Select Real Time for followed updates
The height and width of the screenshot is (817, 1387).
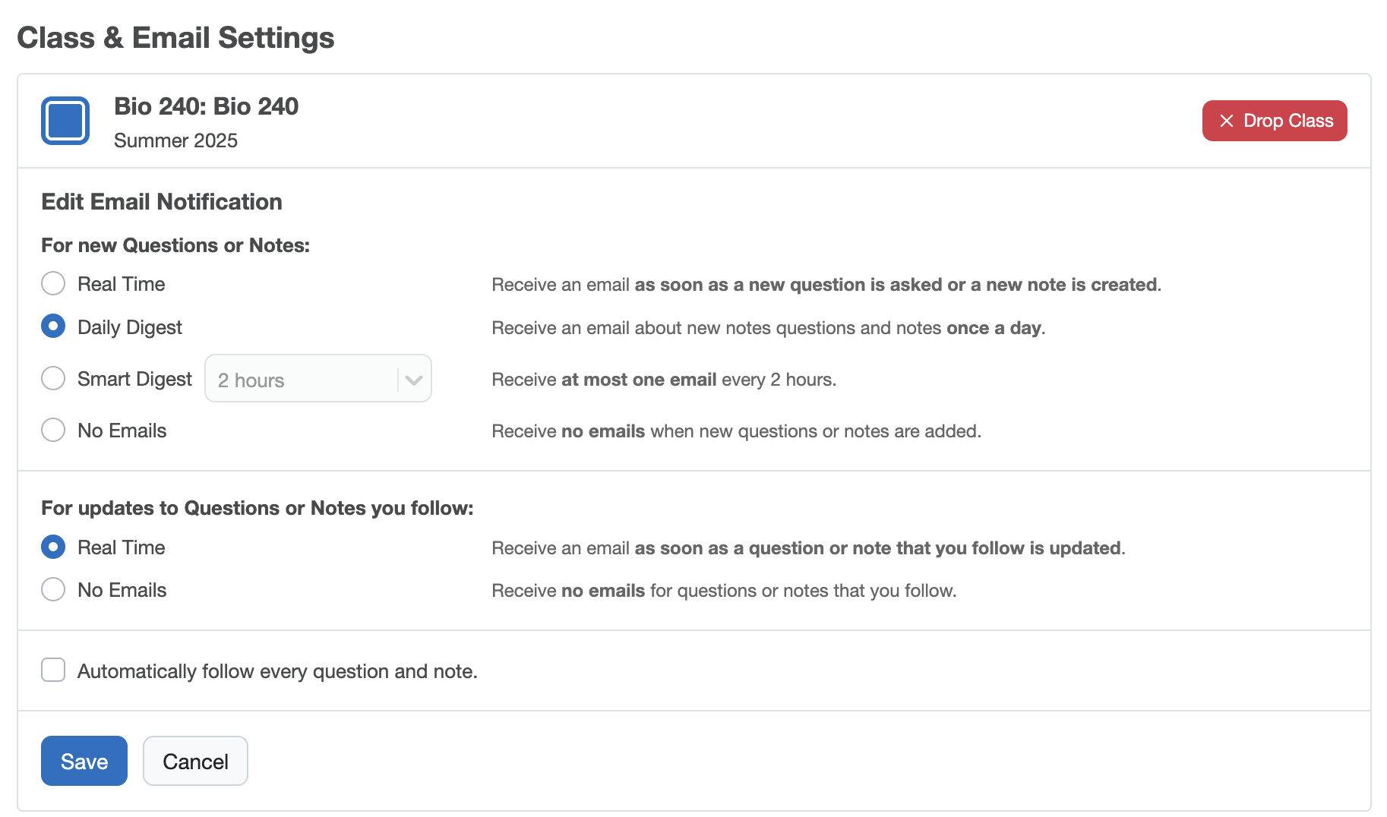[x=53, y=547]
